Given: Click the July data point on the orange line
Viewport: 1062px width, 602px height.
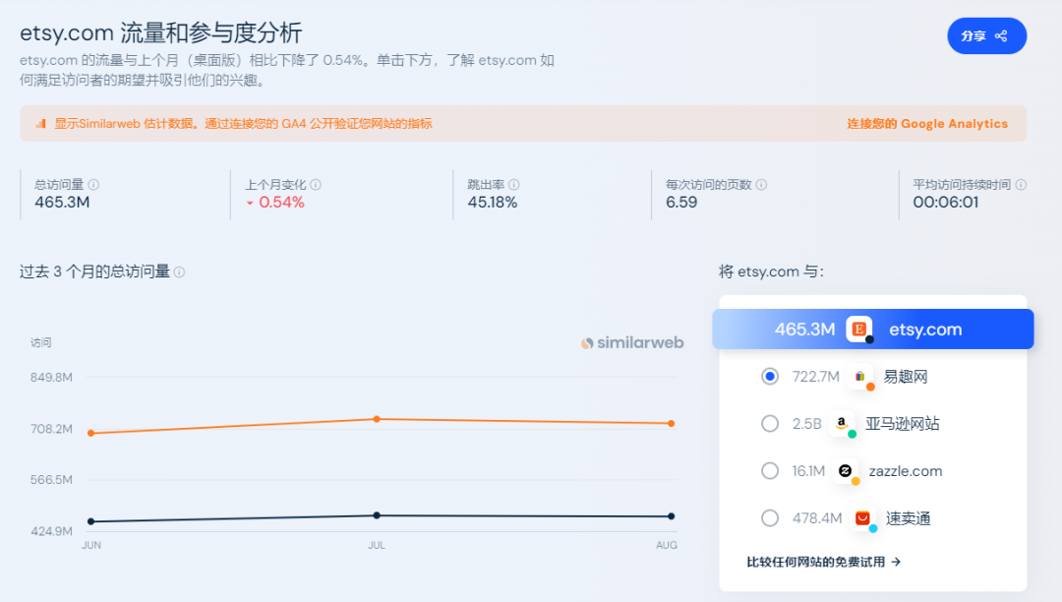Looking at the screenshot, I should coord(377,419).
